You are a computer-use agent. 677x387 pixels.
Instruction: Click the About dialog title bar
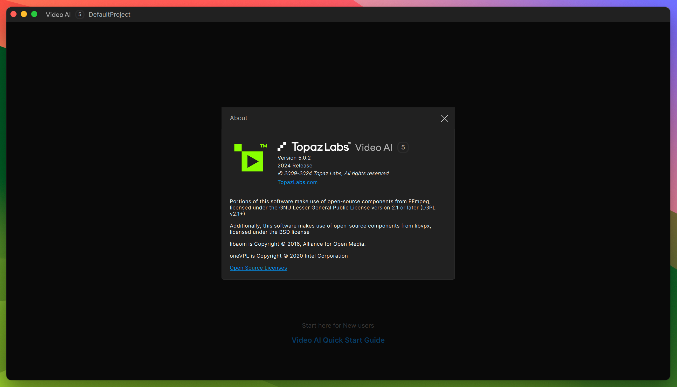[338, 118]
